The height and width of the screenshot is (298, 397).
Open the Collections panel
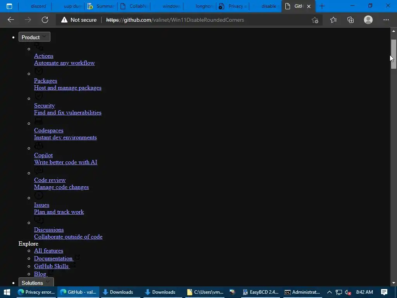click(x=350, y=20)
